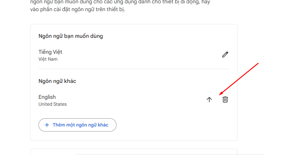Edit the preferred language Tiếng Việt
The height and width of the screenshot is (155, 295).
point(225,55)
